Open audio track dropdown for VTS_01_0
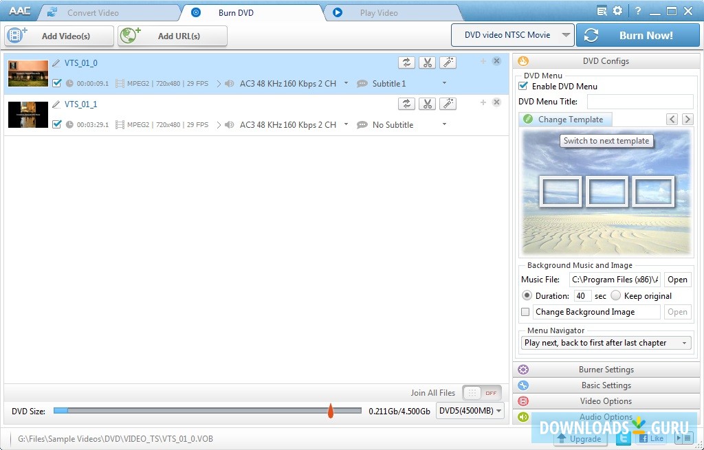704x450 pixels. click(346, 83)
